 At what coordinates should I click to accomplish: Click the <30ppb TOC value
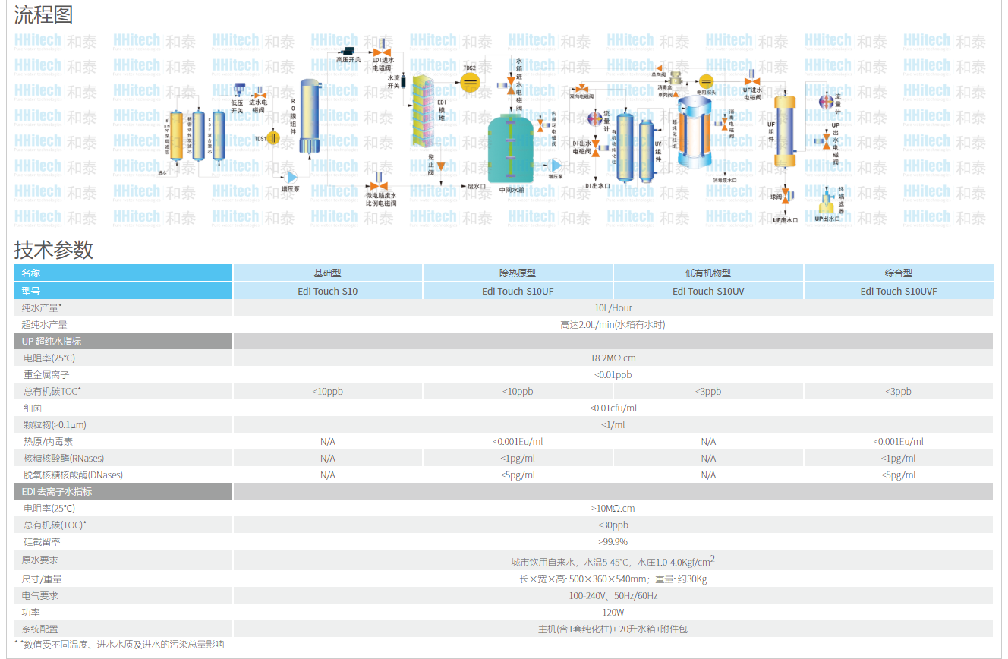[x=613, y=525]
